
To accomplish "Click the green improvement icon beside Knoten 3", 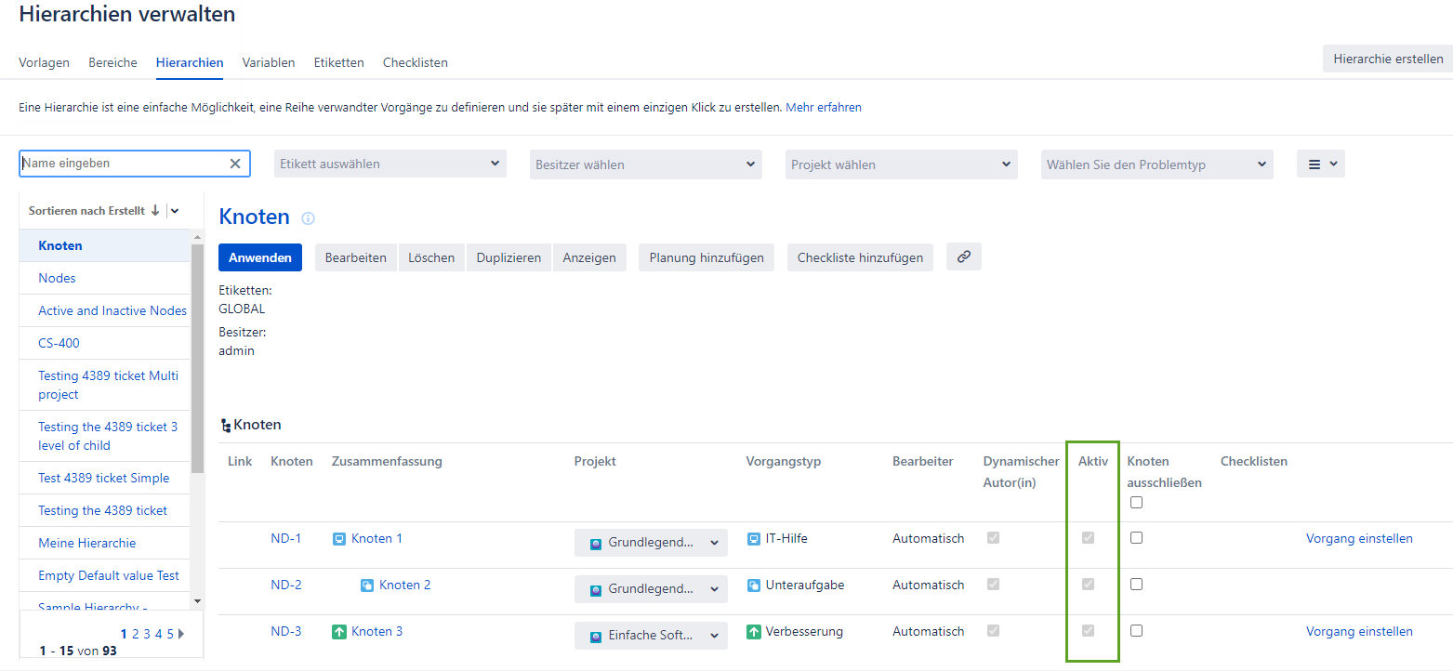I will pos(339,632).
